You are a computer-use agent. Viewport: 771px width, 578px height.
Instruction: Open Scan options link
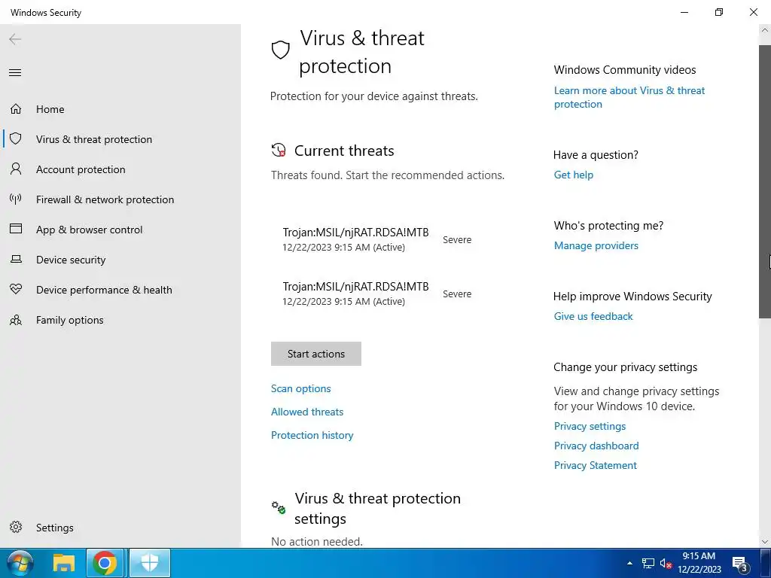coord(300,388)
